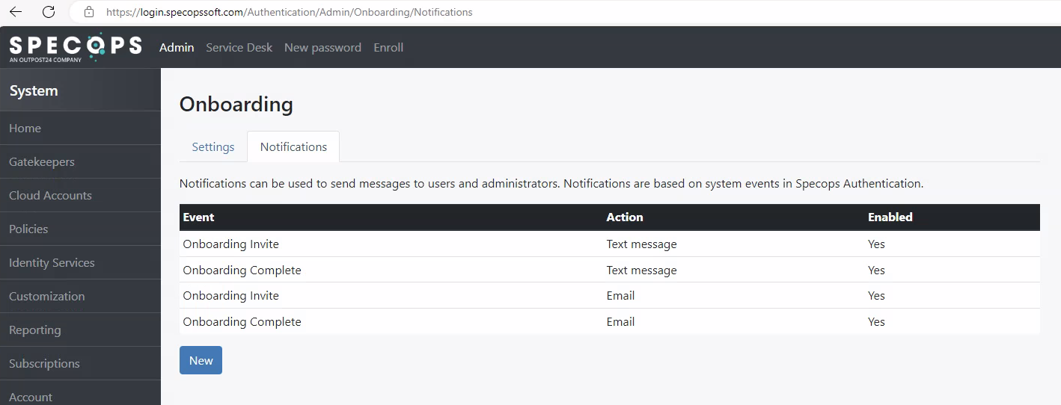Select the Notifications tab
Screen dimensions: 1061x405
293,146
